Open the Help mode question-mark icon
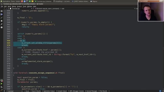 (2, 27)
